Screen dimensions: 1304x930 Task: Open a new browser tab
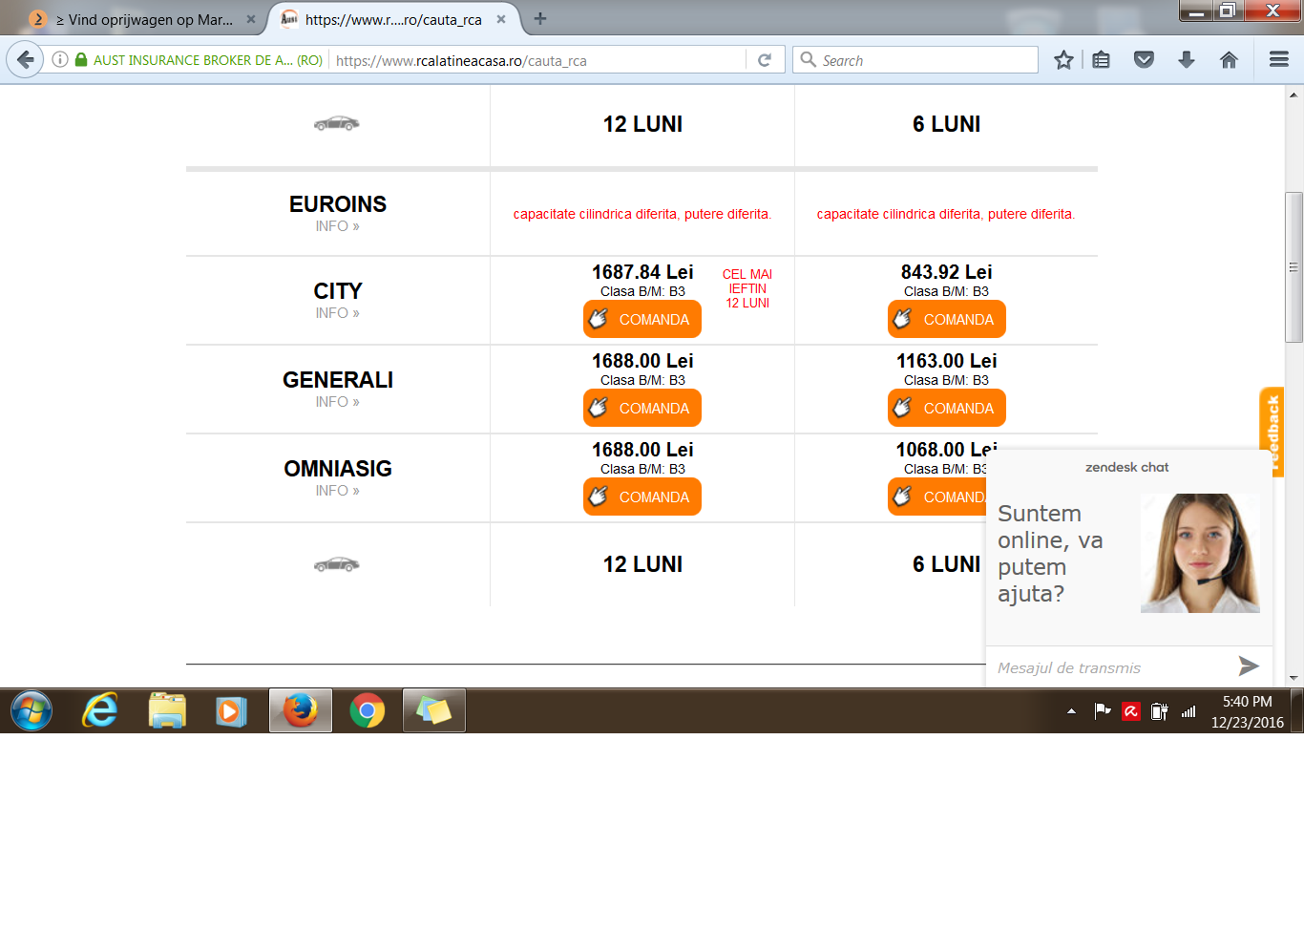pos(540,18)
